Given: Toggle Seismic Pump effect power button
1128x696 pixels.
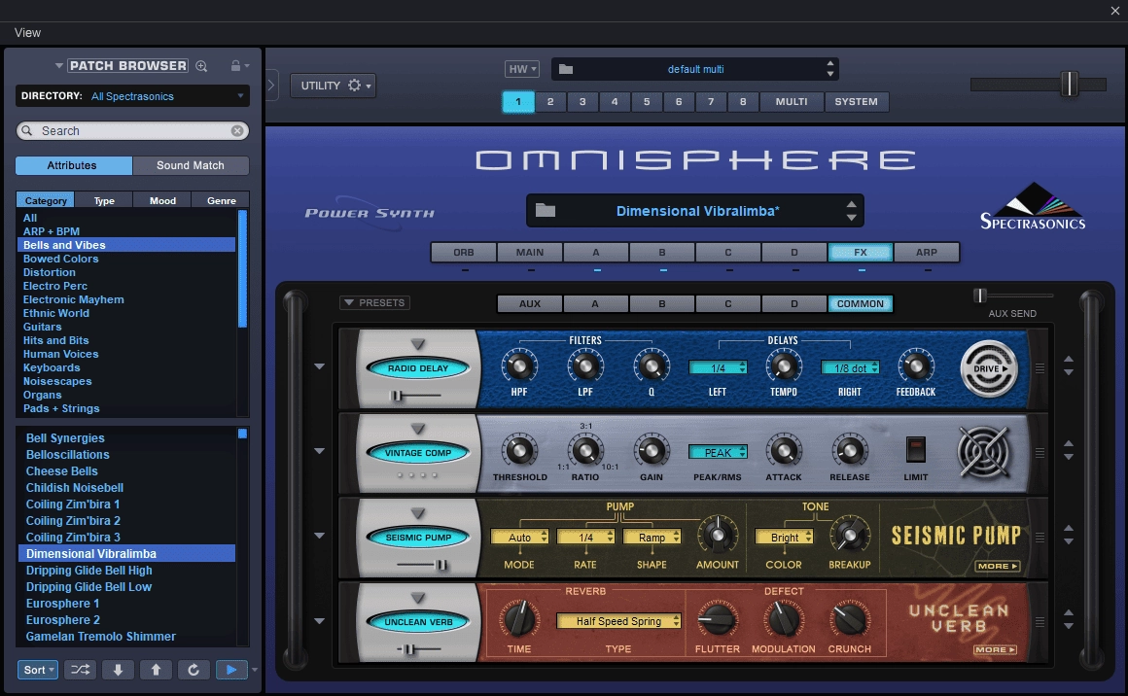Looking at the screenshot, I should (418, 538).
